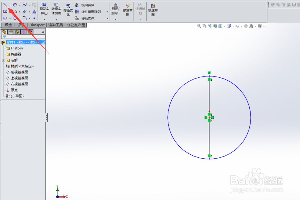This screenshot has width=300, height=200.
Task: Select the Sketch Fillet tool
Action: pos(25,18)
